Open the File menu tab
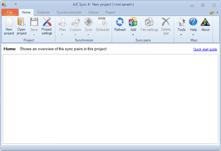The height and width of the screenshot is (151, 221). click(10, 12)
